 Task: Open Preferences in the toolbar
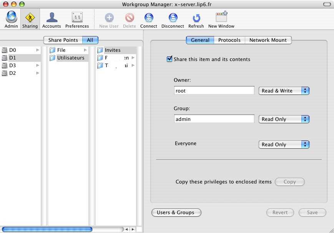coord(77,18)
